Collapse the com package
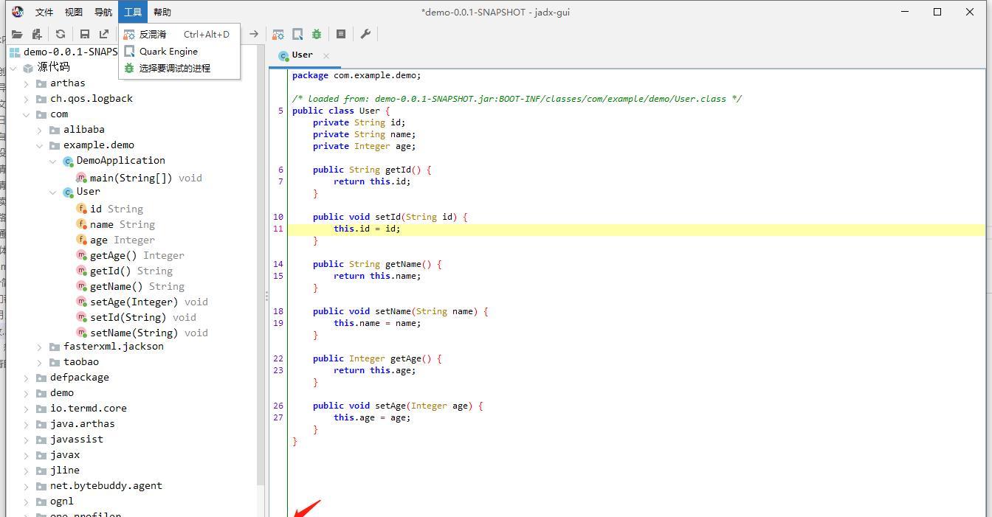The image size is (992, 517). tap(27, 114)
